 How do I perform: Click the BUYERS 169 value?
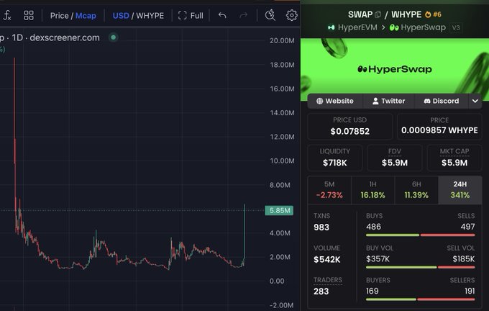(373, 291)
